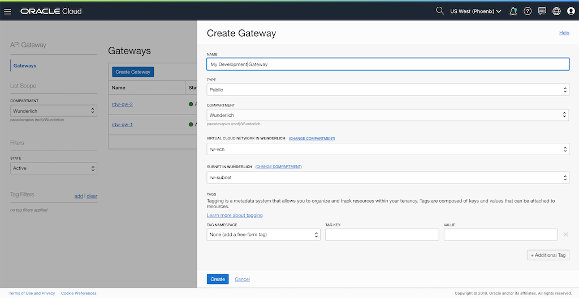The width and height of the screenshot is (579, 298).
Task: Click the language globe icon
Action: [556, 11]
